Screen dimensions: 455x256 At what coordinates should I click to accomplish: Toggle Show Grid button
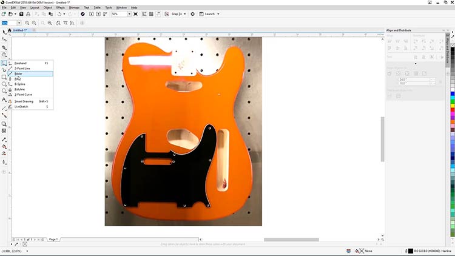coord(151,14)
